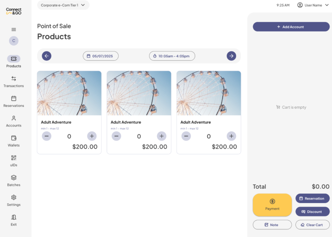Click the 9:25 AM clock text
This screenshot has height=237, width=332.
(x=283, y=5)
